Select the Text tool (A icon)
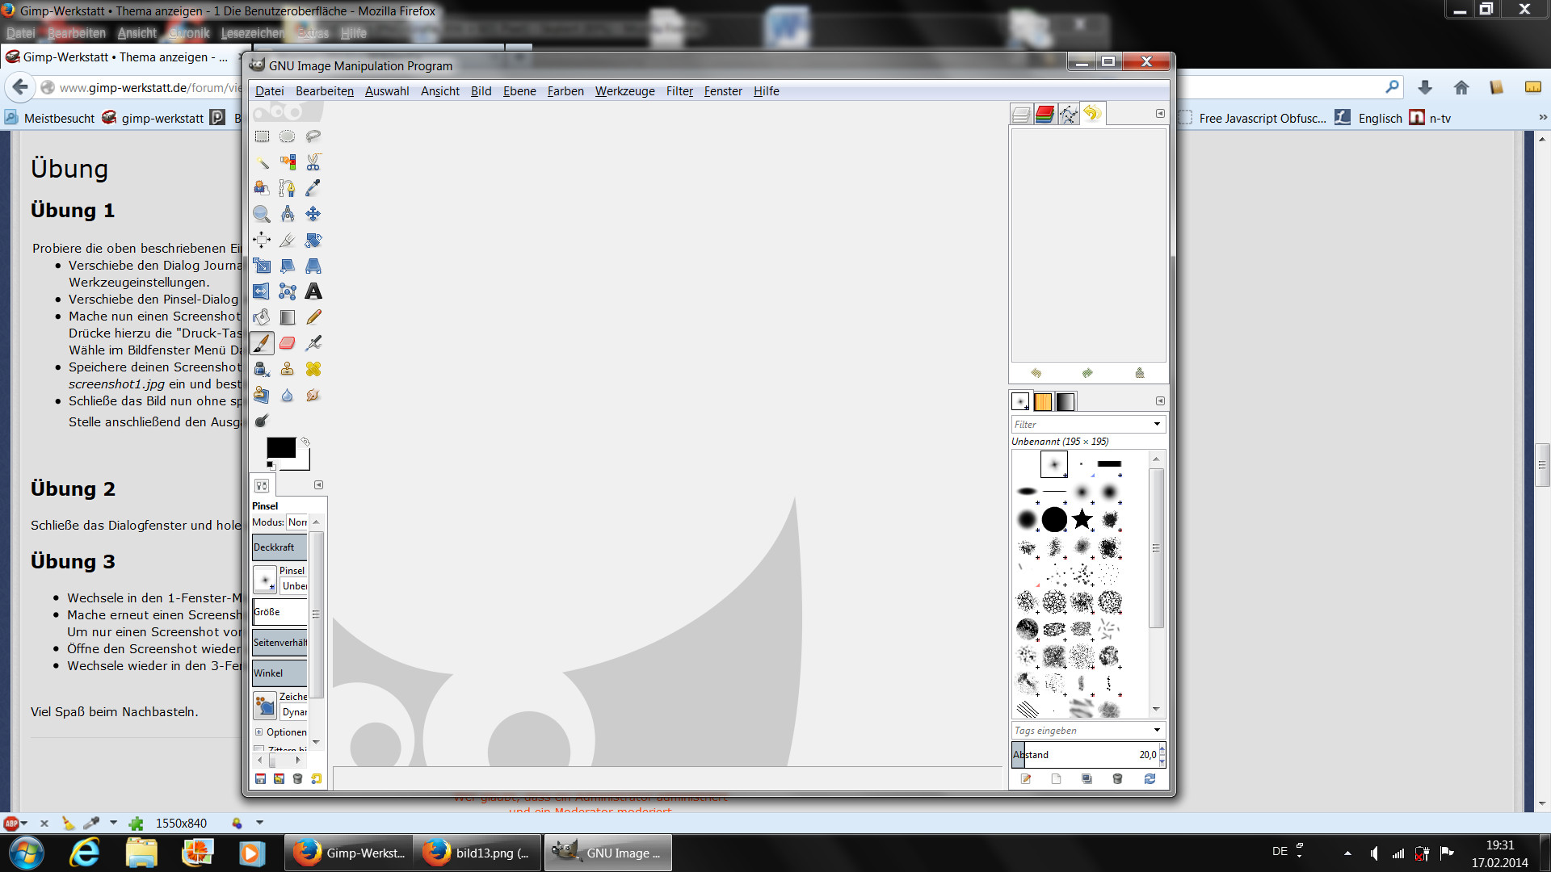 313,291
